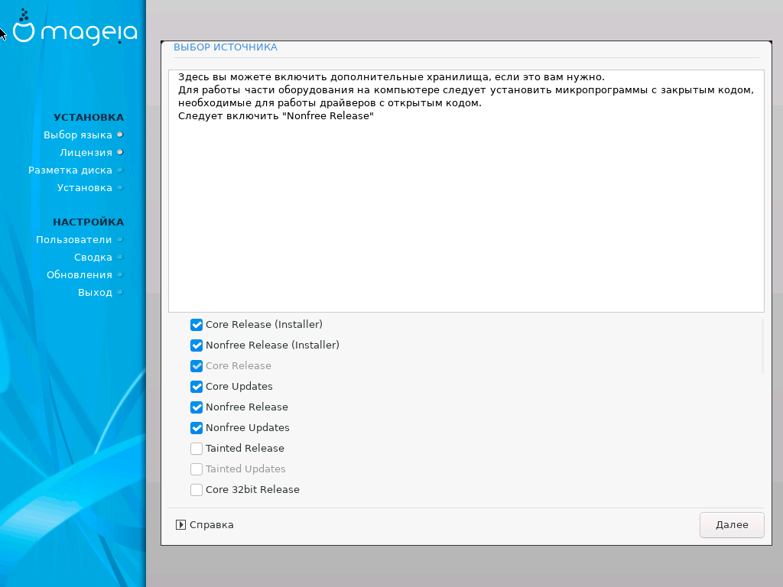The width and height of the screenshot is (783, 587).
Task: Click the ВЫБОР ИСТОЧНИКА title
Action: click(x=226, y=47)
